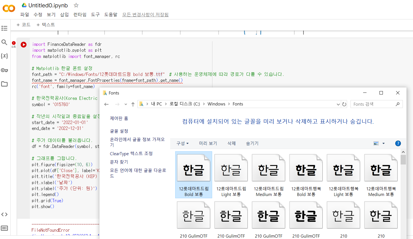Screen dimensions: 413x239
Task: Click the 모든 변경사항이 저장됨 link
Action: pyautogui.click(x=145, y=15)
